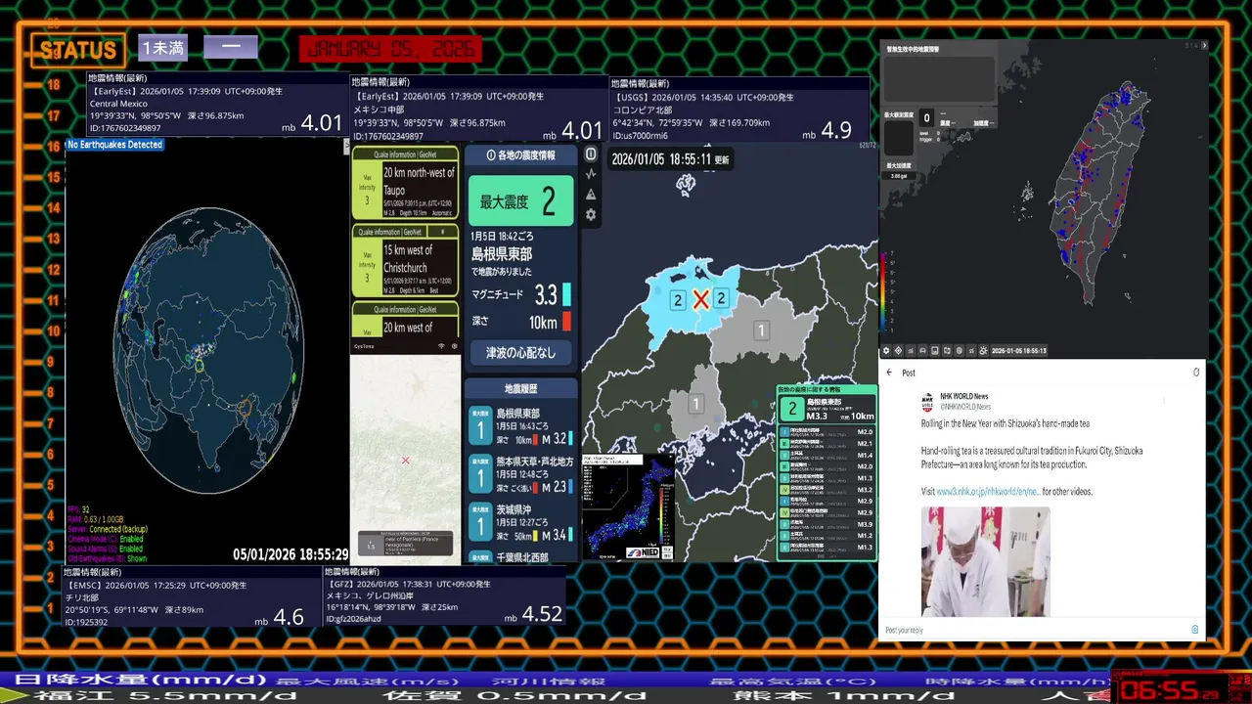This screenshot has height=704, width=1252.
Task: Click the Central Mexico mb 4.01 info box
Action: point(217,105)
